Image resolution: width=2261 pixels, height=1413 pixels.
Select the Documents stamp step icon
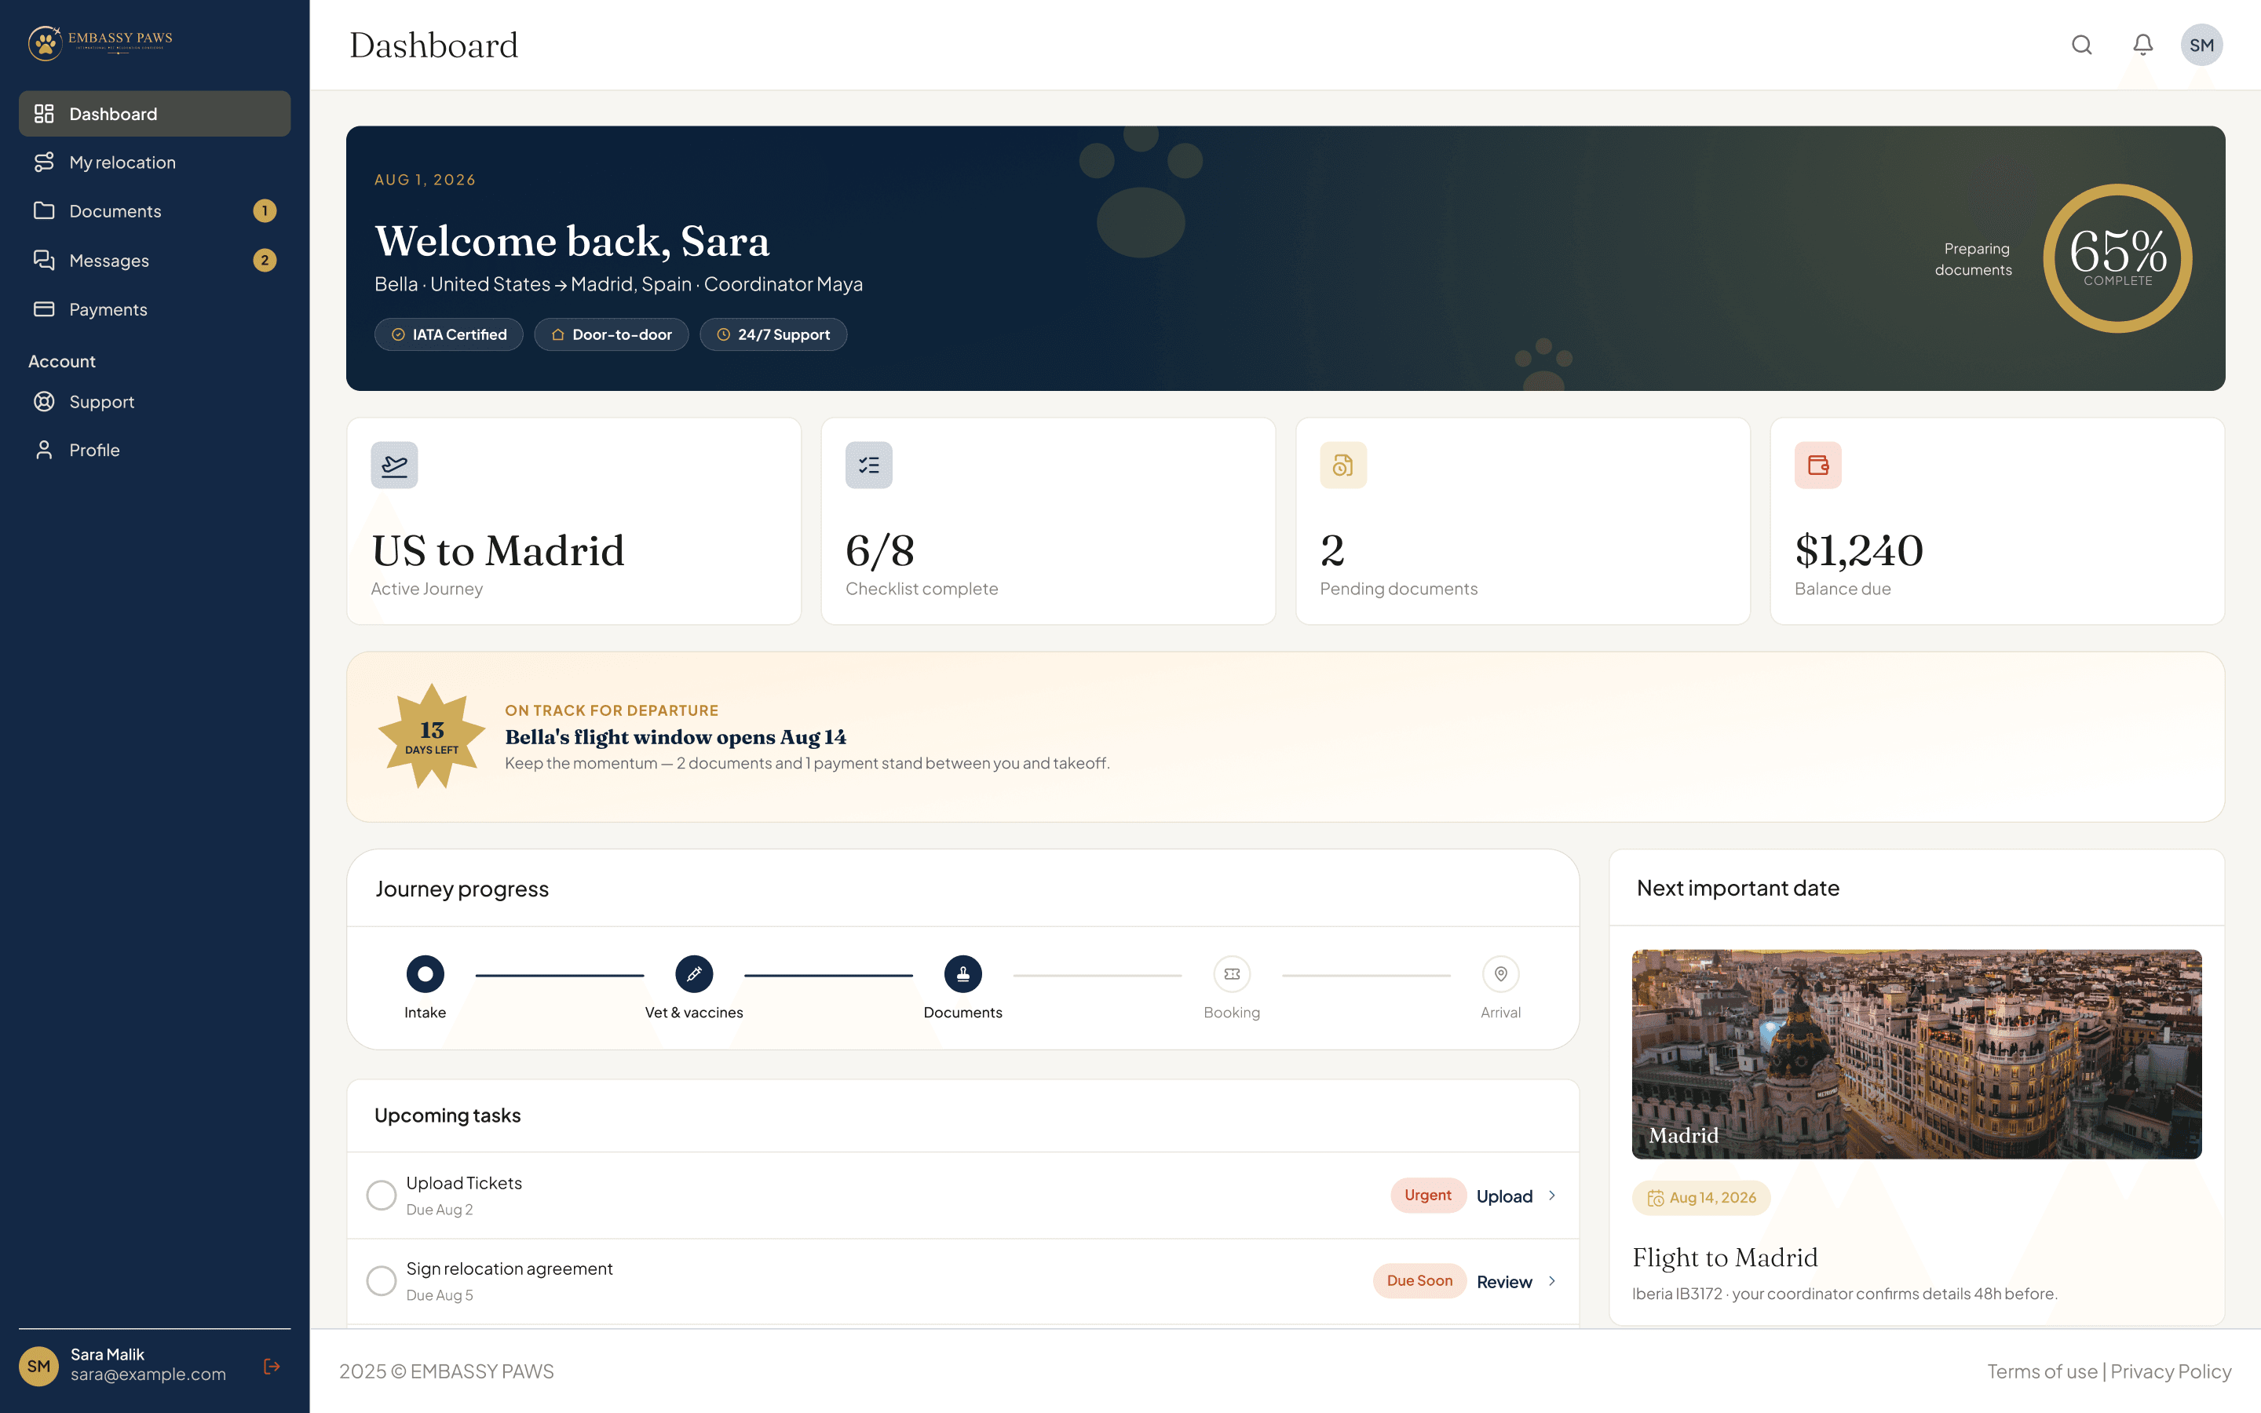click(963, 975)
